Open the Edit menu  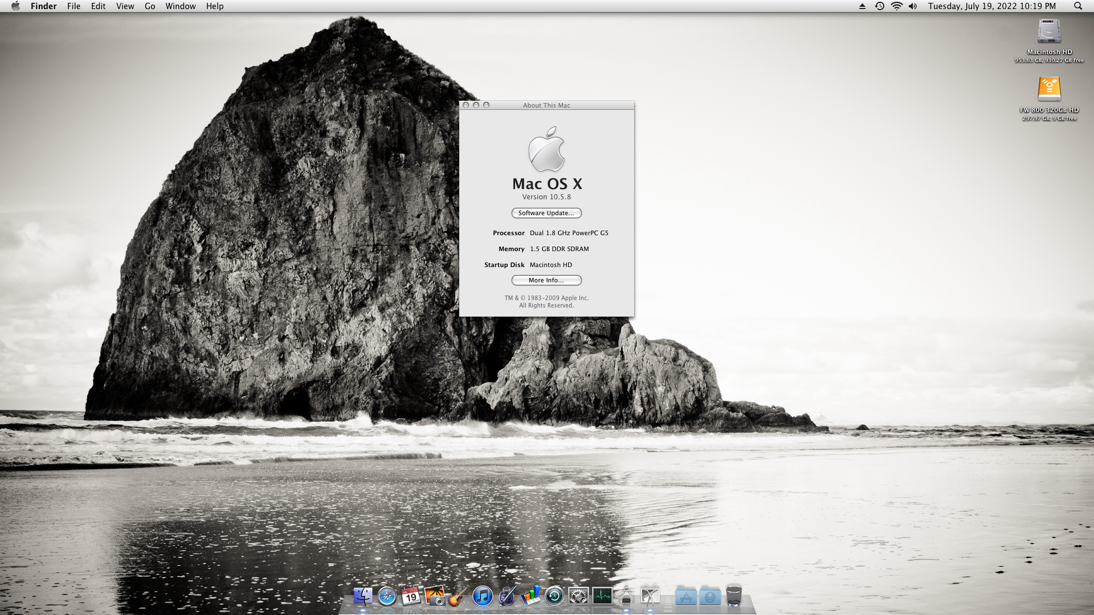[x=98, y=6]
